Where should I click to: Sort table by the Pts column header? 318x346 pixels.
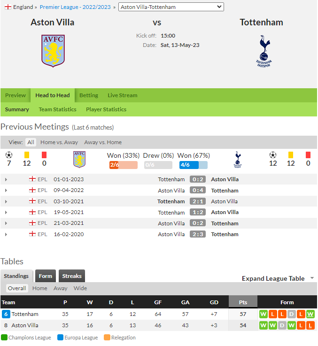click(x=243, y=301)
